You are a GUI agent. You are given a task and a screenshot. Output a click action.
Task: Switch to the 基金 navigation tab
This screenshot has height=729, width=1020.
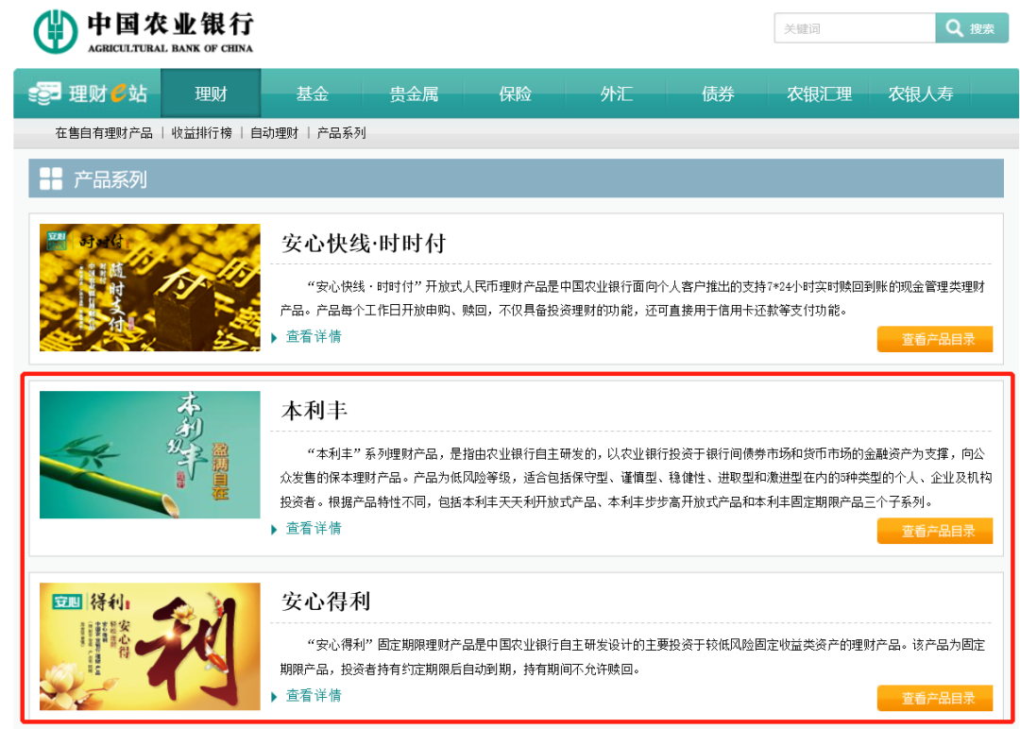click(x=312, y=94)
